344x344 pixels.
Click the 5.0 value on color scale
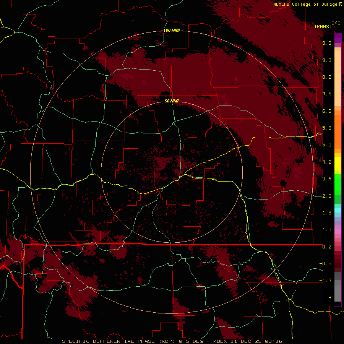pos(327,145)
